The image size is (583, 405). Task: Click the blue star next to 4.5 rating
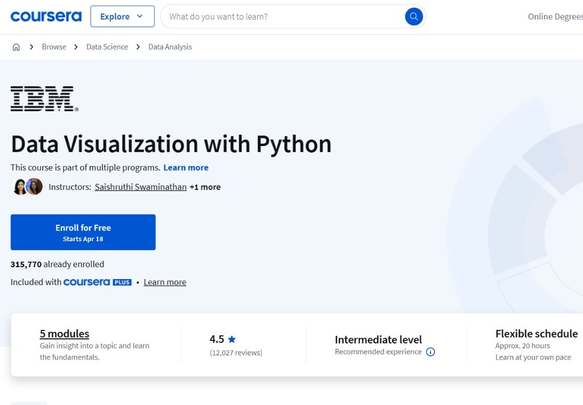231,339
